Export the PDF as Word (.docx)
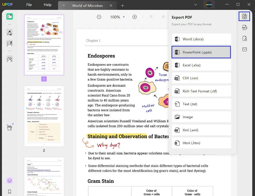Image resolution: width=255 pixels, height=196 pixels. click(x=201, y=39)
